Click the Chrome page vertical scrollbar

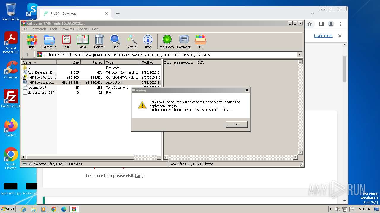click(x=345, y=70)
